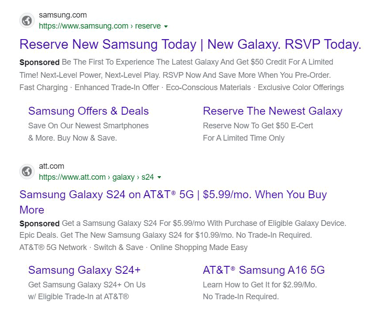Image resolution: width=371 pixels, height=312 pixels.
Task: Go to the "Samsung Galaxy S24+" sitelink
Action: pos(84,270)
